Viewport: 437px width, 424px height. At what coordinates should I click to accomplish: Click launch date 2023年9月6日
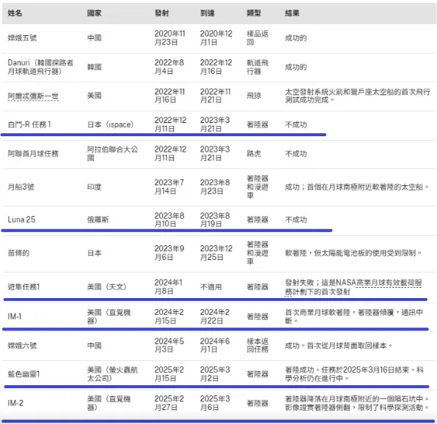pyautogui.click(x=169, y=253)
